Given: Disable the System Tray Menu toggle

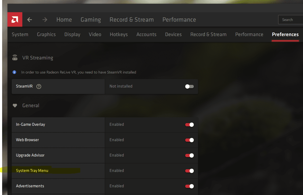Looking at the screenshot, I should point(189,171).
